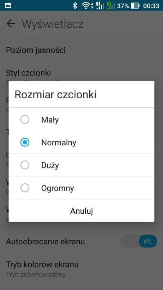Screen dimensions: 163x290
Task: Choose the Ogromny radio button
Action: 25,188
